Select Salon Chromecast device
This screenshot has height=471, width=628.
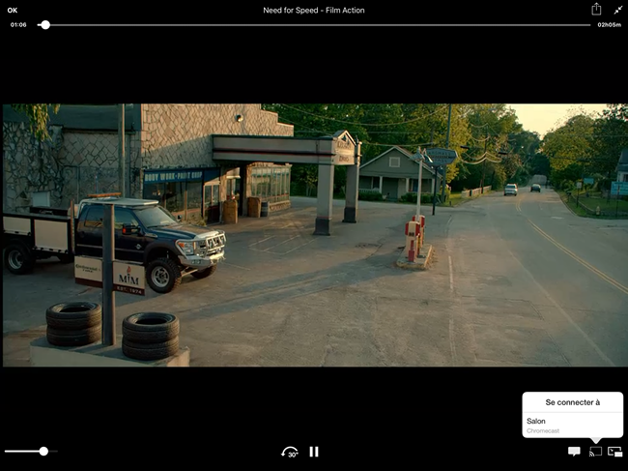point(572,426)
